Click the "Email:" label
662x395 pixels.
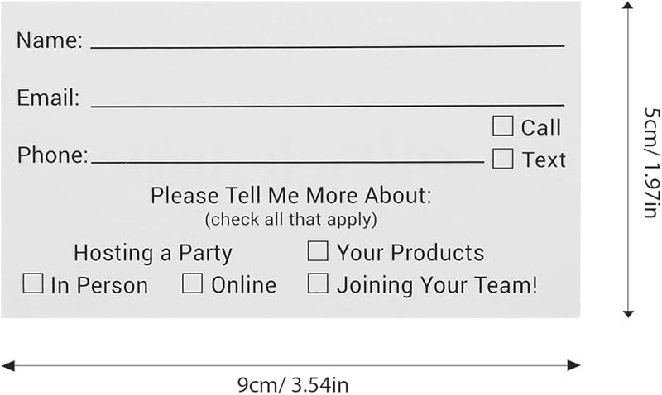tap(48, 98)
